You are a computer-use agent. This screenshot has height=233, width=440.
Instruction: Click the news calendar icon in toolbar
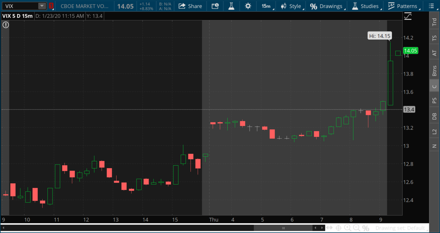click(x=215, y=6)
